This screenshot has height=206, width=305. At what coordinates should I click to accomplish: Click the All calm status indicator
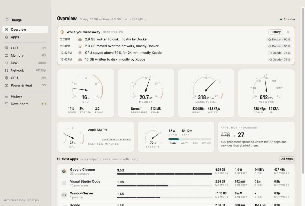[287, 19]
